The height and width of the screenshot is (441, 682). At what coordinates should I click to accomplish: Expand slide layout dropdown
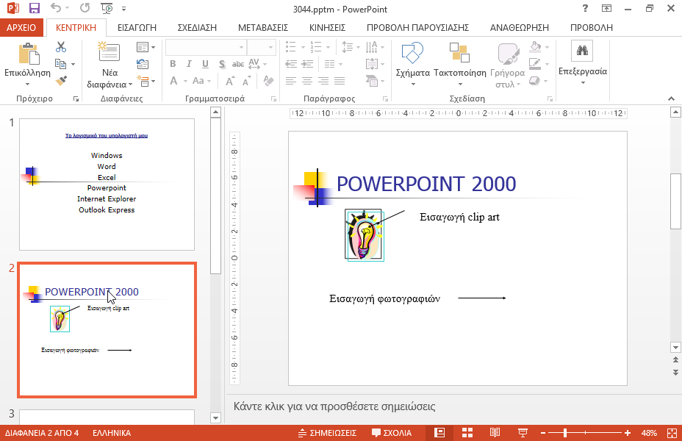click(153, 47)
